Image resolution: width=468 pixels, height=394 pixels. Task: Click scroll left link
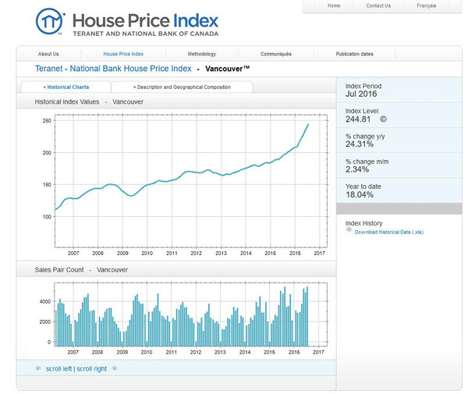coord(58,369)
